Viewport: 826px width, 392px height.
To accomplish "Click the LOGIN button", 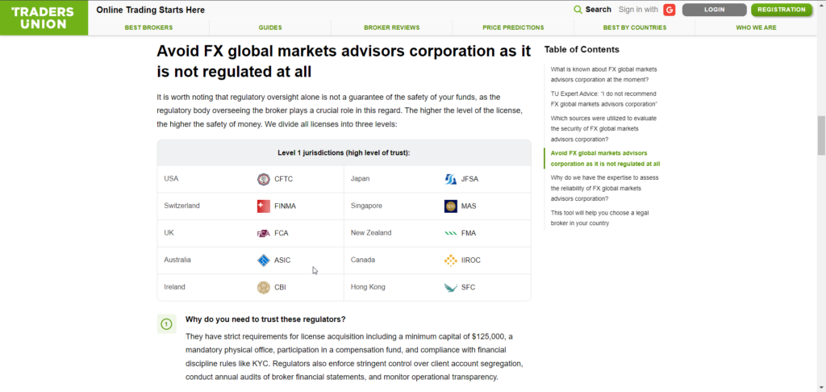I will [x=715, y=10].
